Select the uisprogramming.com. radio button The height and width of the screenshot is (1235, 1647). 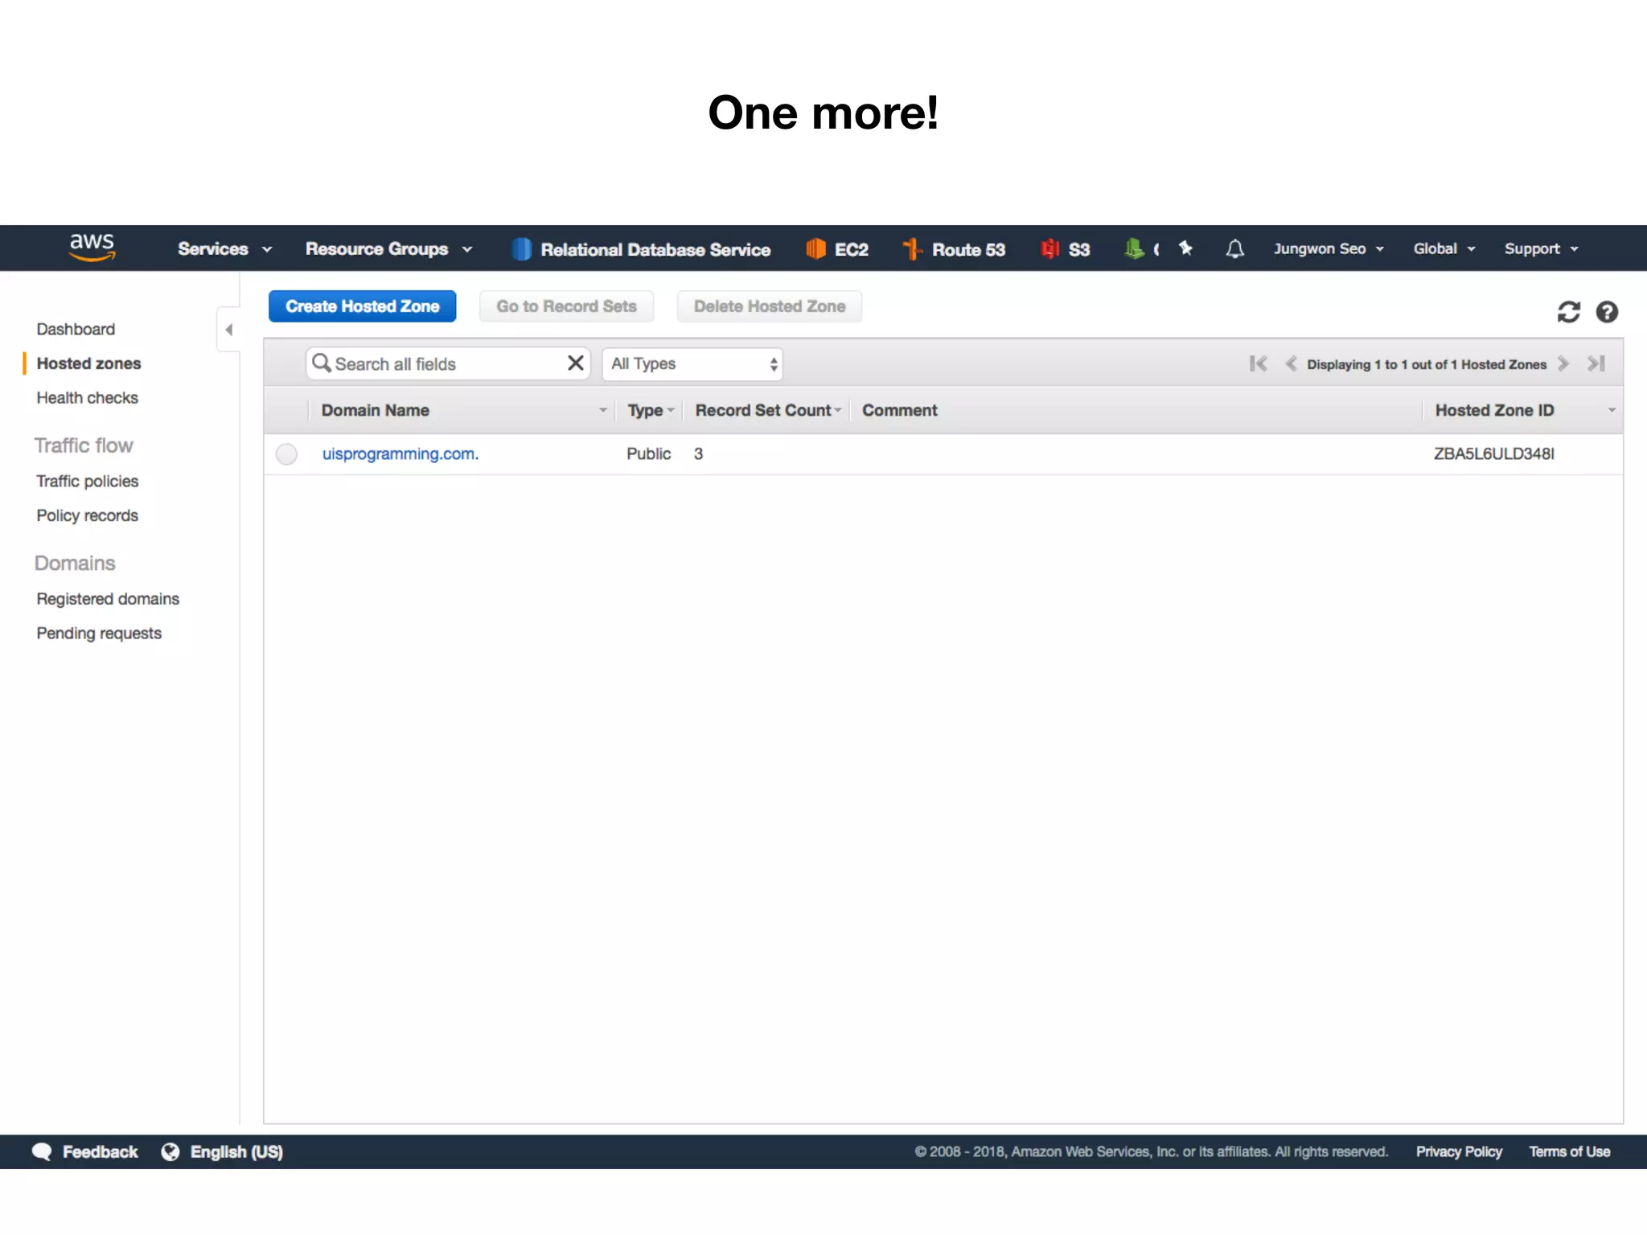click(286, 454)
